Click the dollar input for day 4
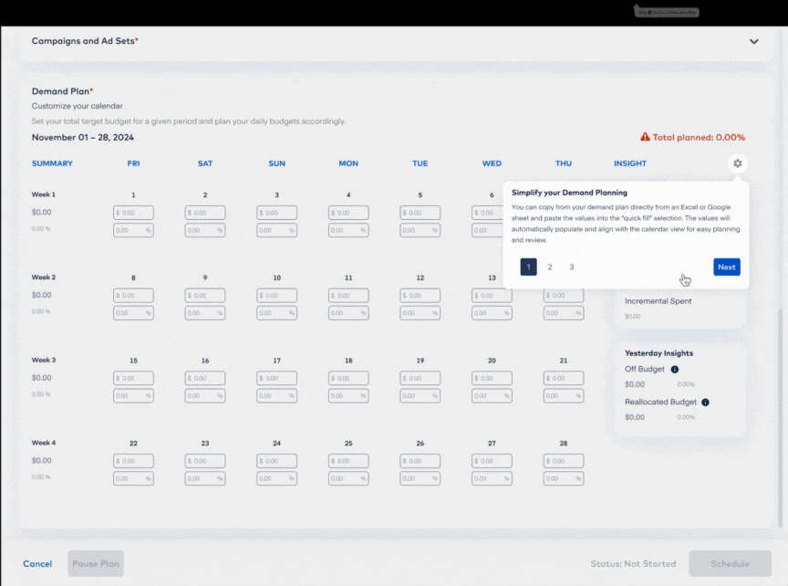Viewport: 788px width, 586px height. [348, 213]
